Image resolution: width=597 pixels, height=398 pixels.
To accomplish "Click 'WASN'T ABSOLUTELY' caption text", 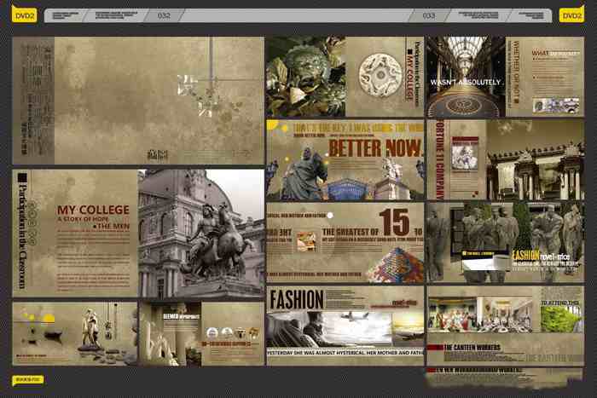I will coord(466,82).
